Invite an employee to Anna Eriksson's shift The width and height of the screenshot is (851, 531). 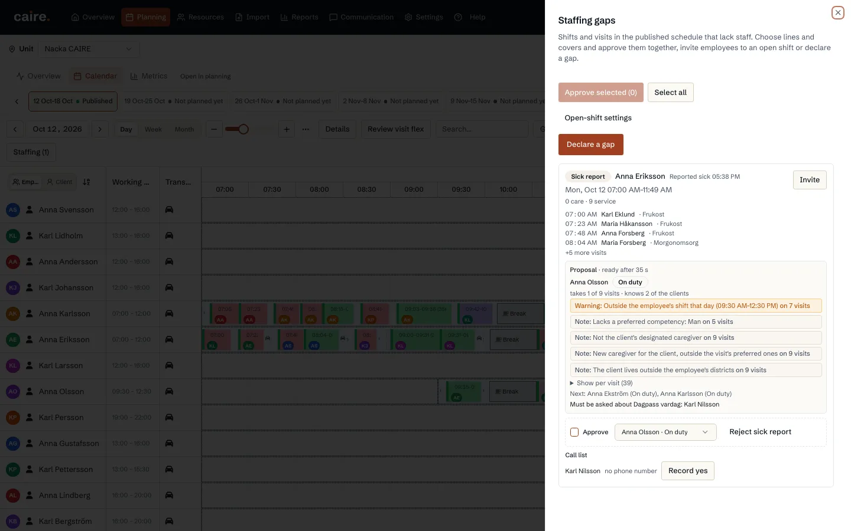(x=810, y=180)
